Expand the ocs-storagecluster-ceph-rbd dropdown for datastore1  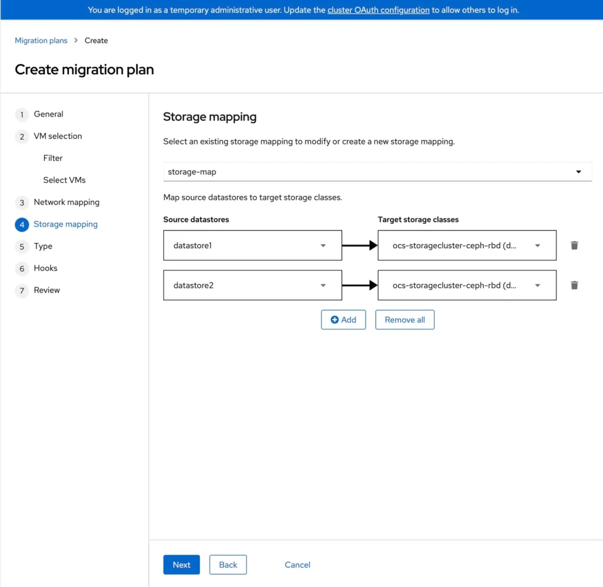coord(537,245)
